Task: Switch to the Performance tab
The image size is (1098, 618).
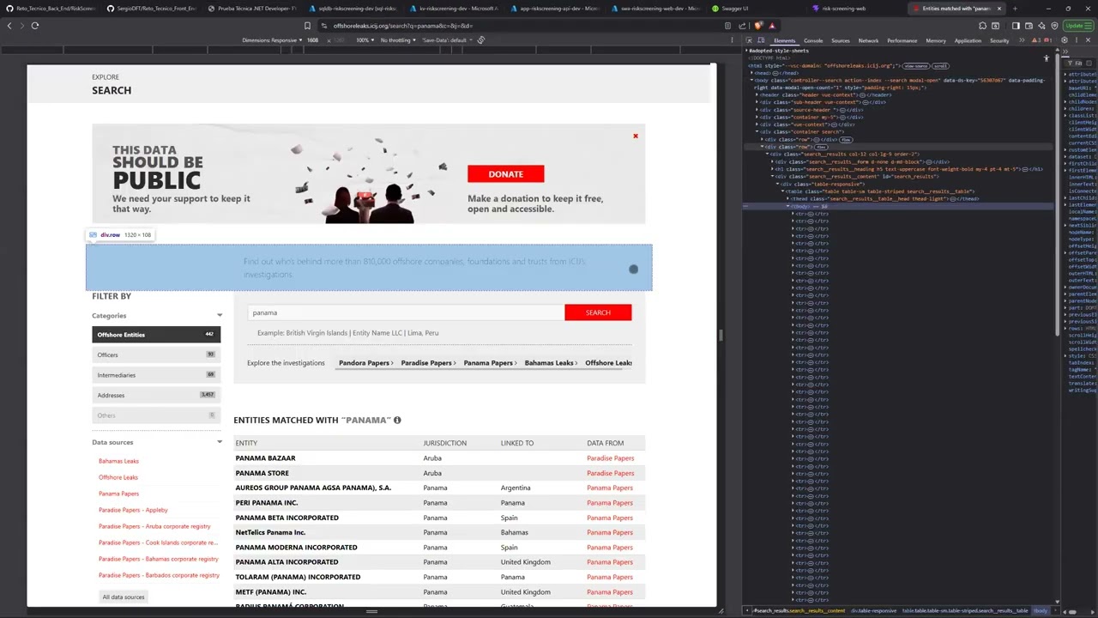Action: click(902, 40)
